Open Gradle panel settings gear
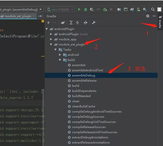 [148, 16]
